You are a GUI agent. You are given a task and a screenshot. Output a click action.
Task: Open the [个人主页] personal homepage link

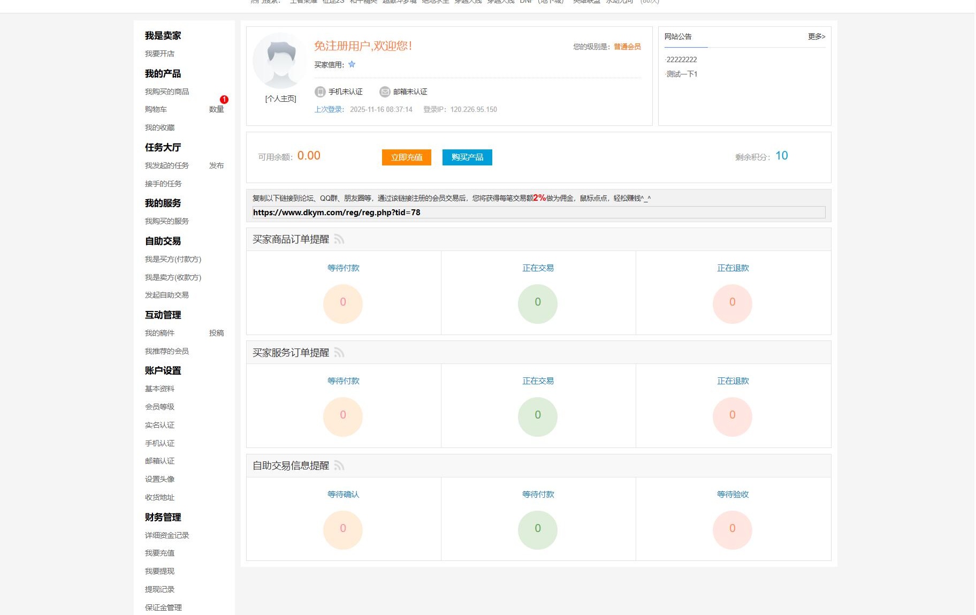(x=280, y=99)
